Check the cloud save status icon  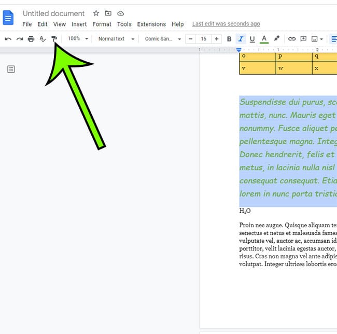tap(120, 13)
